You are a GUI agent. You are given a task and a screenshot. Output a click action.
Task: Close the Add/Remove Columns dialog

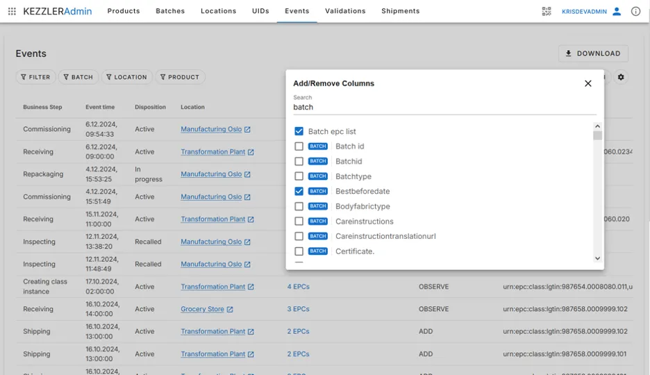tap(587, 83)
